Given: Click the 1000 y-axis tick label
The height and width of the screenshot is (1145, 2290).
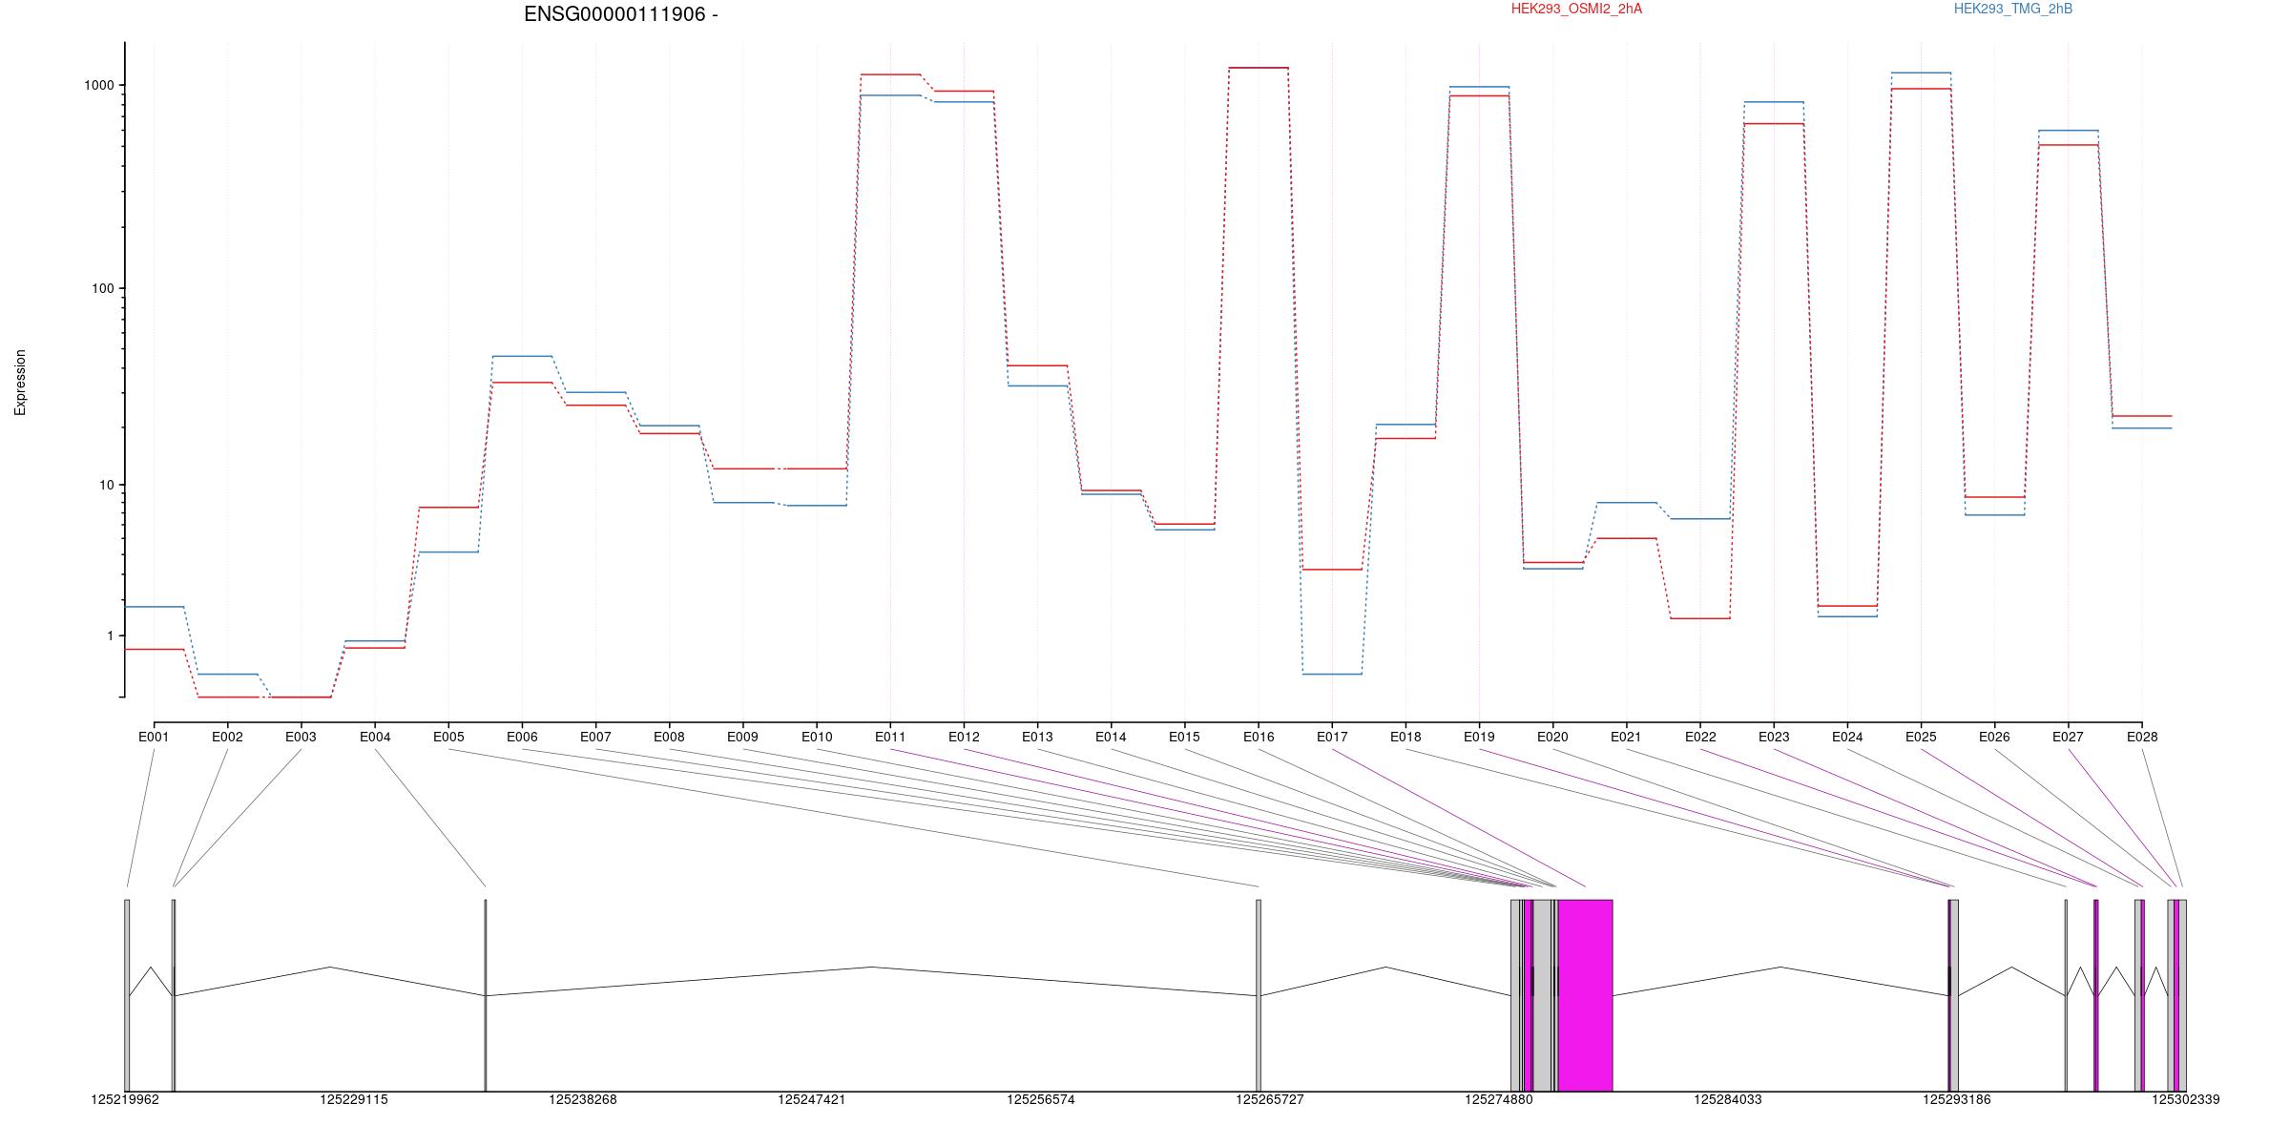Looking at the screenshot, I should [x=99, y=85].
